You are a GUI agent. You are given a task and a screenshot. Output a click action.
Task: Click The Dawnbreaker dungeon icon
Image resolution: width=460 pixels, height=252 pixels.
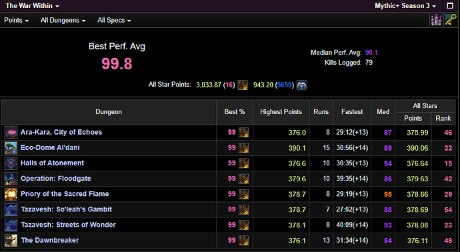(11, 241)
